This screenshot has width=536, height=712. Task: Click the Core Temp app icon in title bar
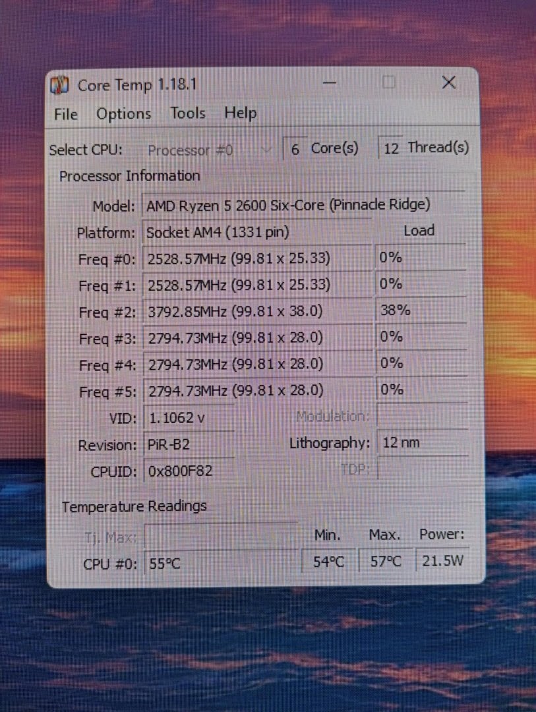[x=59, y=85]
